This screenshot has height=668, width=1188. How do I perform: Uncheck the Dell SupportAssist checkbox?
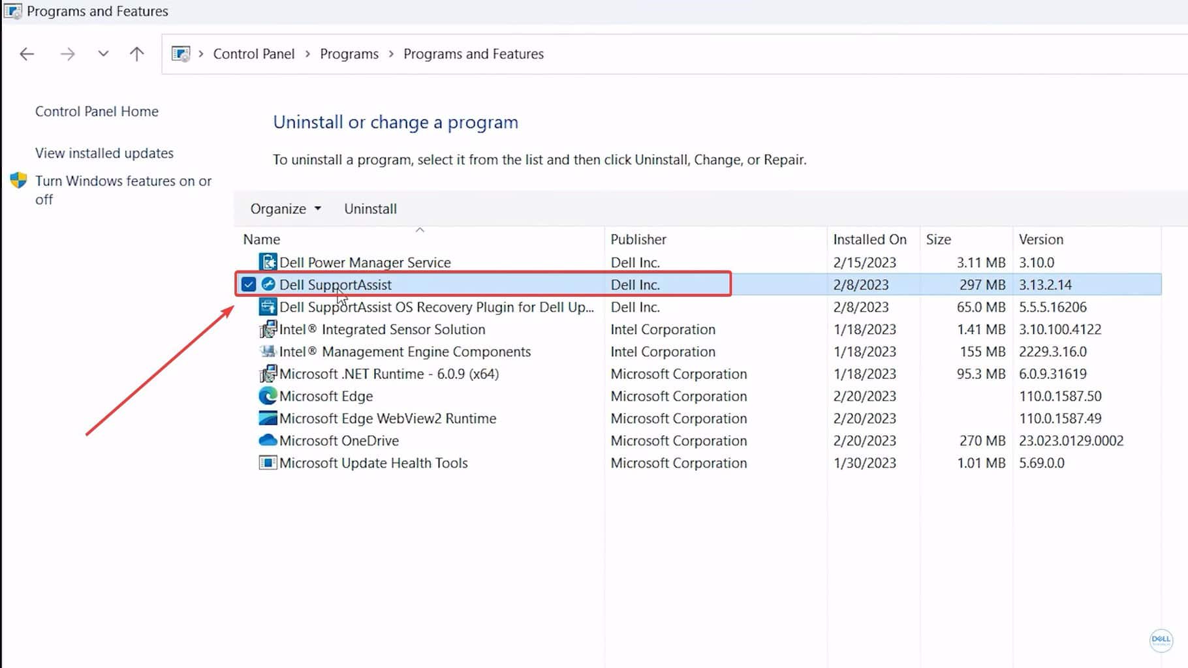pyautogui.click(x=249, y=284)
